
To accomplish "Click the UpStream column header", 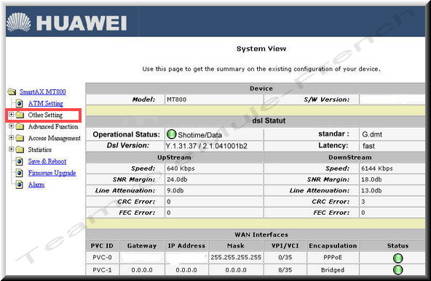I will click(x=174, y=158).
